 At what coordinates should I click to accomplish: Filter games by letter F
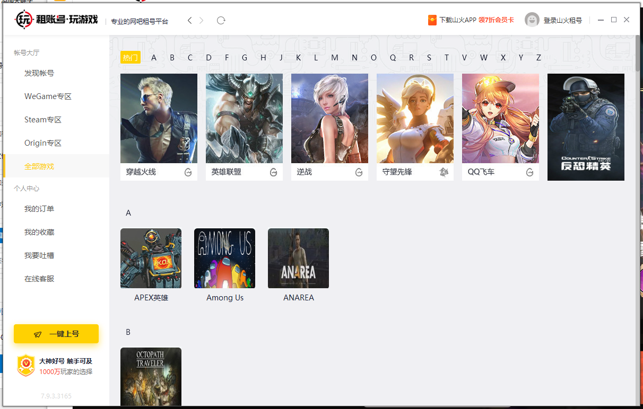pyautogui.click(x=227, y=58)
